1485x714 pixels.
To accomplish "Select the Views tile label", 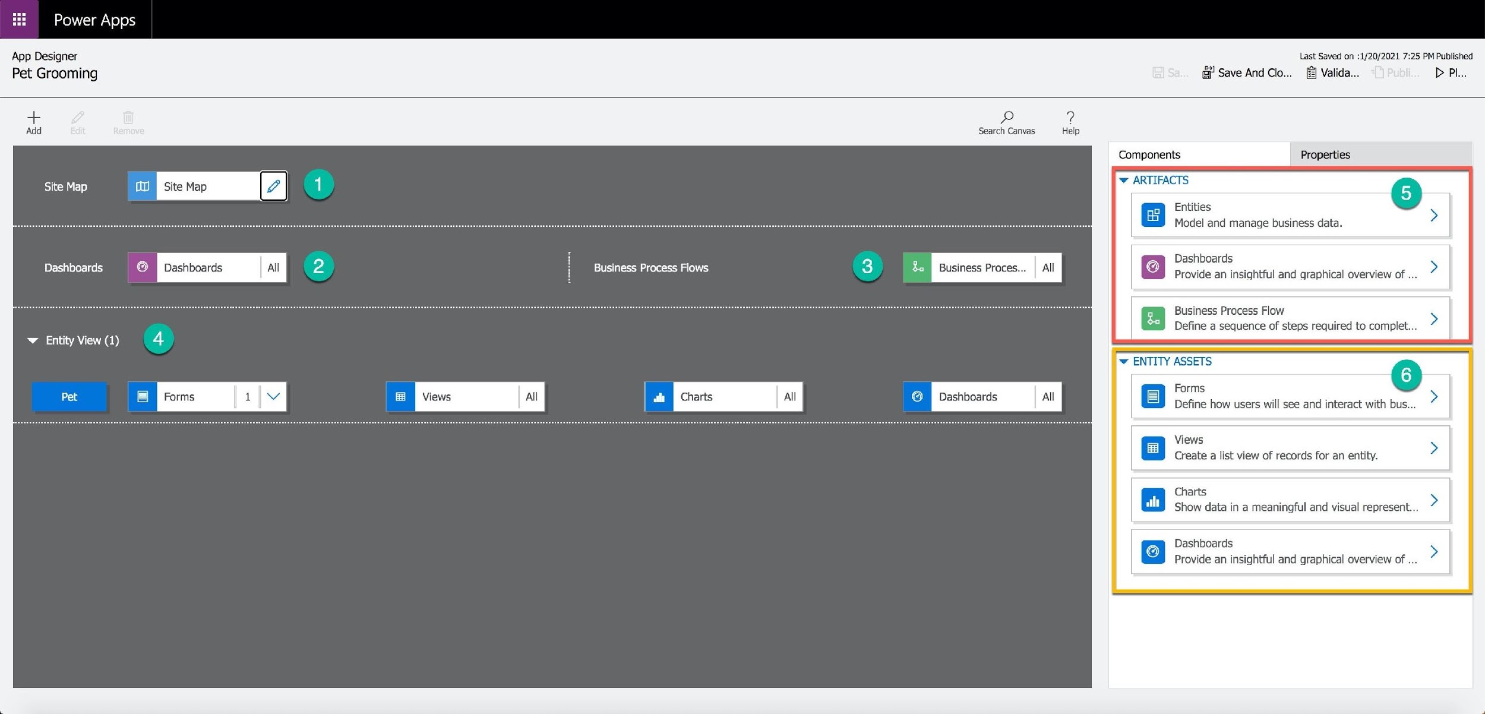I will 437,396.
